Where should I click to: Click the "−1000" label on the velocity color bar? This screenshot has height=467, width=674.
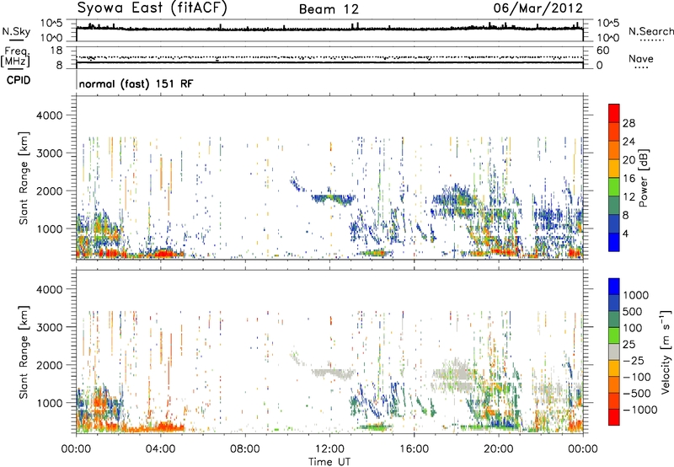point(640,410)
